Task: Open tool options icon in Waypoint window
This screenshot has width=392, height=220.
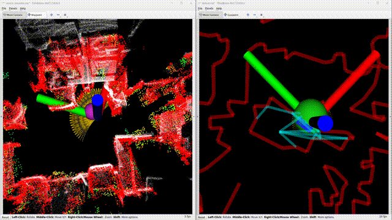Action: click(65, 15)
